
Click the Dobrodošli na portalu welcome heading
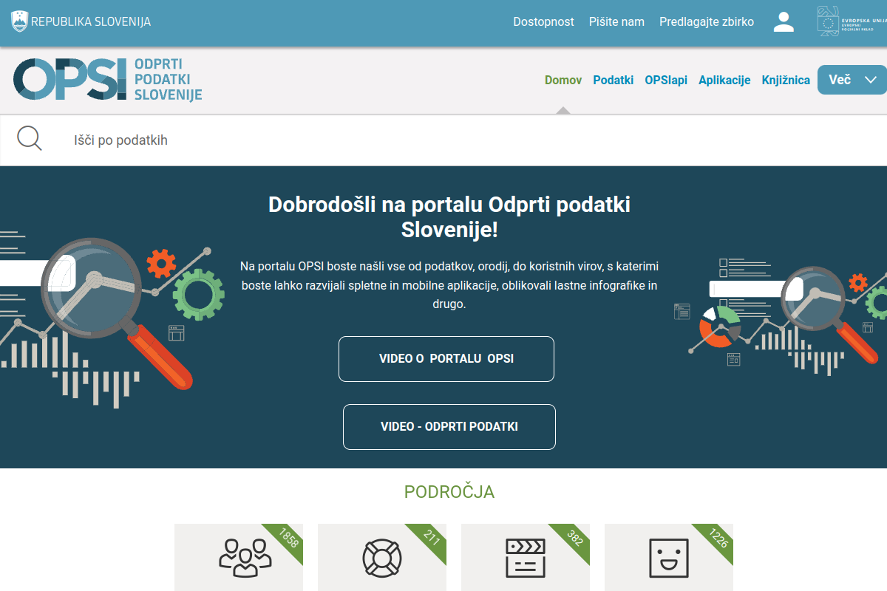click(x=449, y=217)
